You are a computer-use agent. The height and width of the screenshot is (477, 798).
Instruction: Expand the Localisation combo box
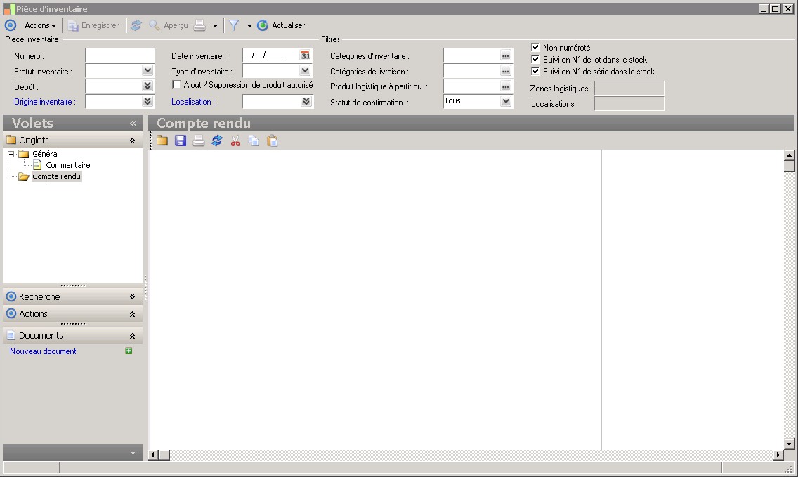click(x=306, y=101)
